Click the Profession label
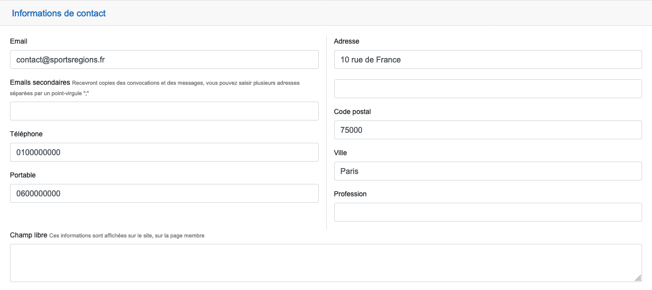 [351, 194]
